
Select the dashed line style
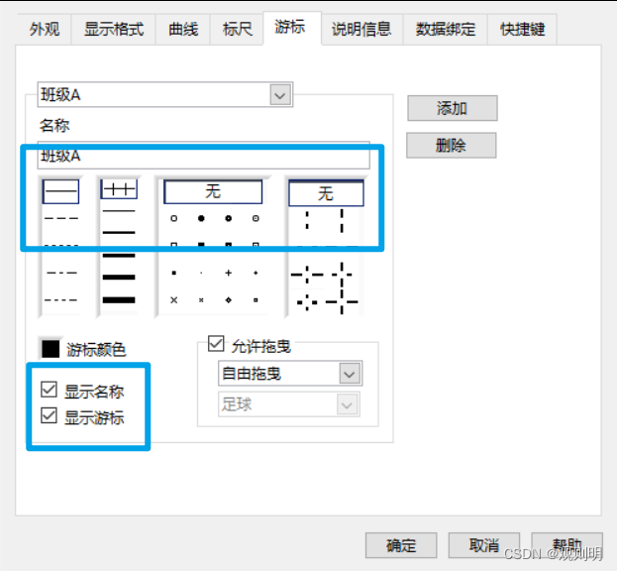pyautogui.click(x=61, y=218)
